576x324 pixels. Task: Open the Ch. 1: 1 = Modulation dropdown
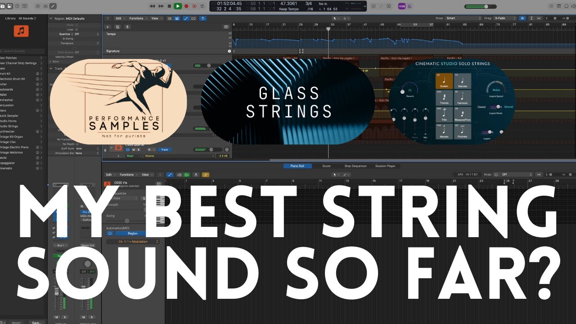(x=133, y=242)
